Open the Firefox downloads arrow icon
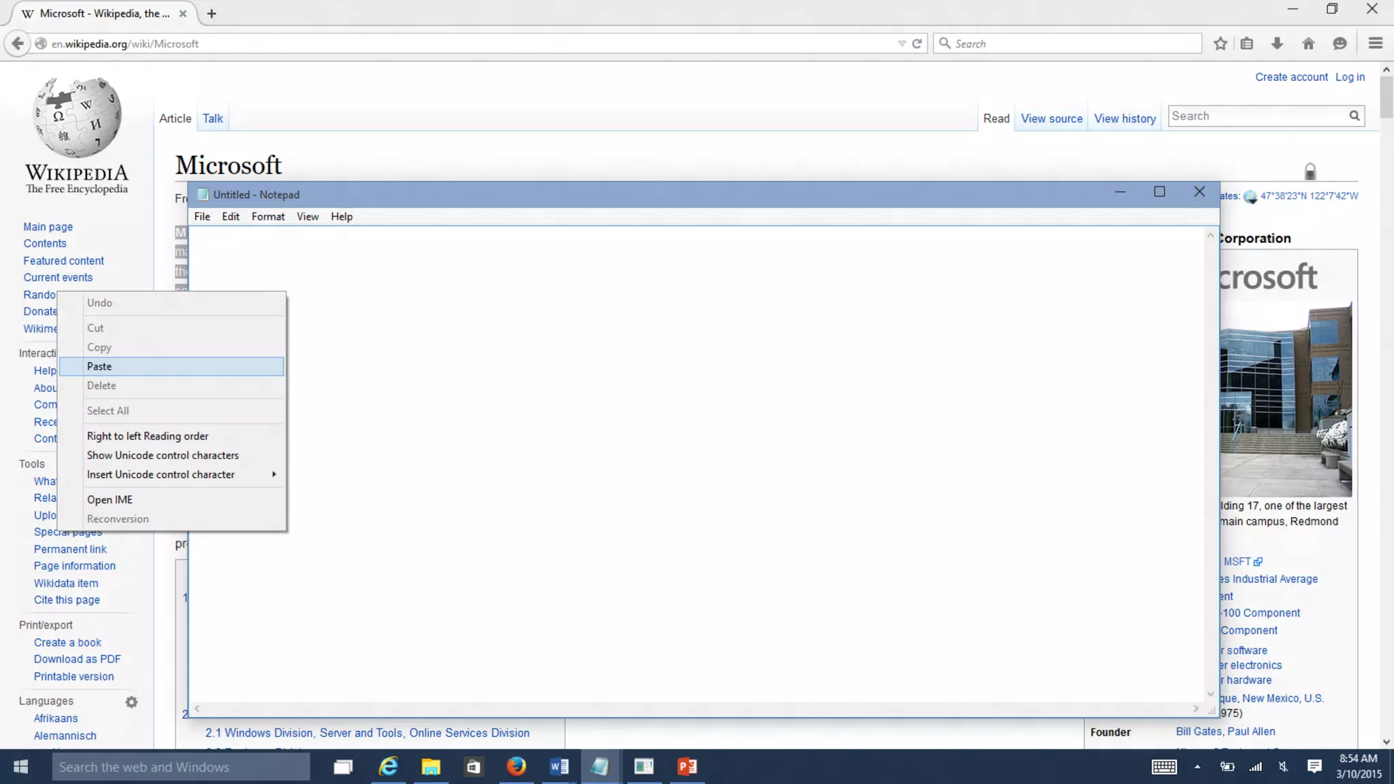 pos(1277,44)
